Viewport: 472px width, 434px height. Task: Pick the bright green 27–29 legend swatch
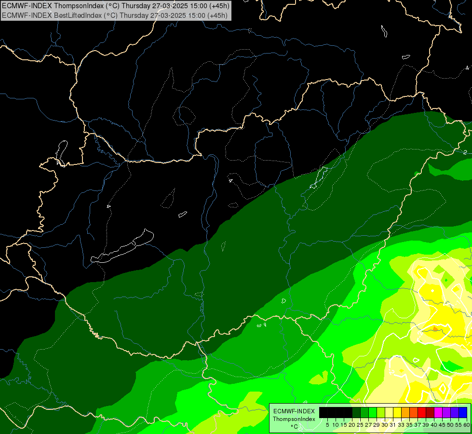(x=373, y=412)
